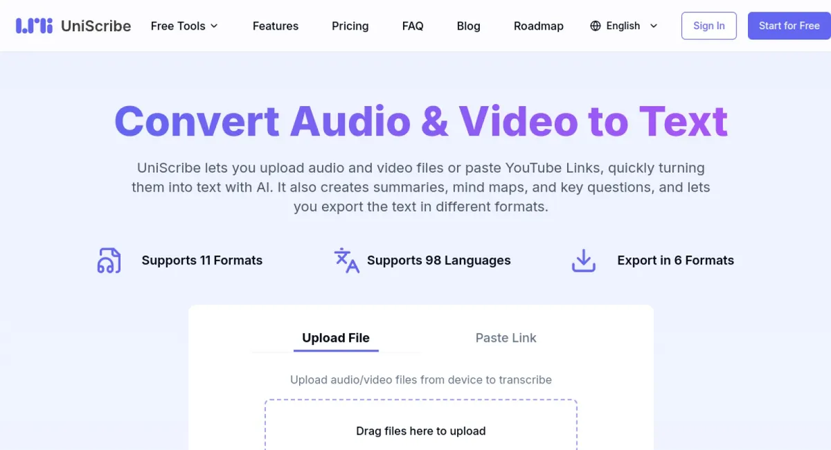
Task: Click the download export icon
Action: pyautogui.click(x=584, y=260)
